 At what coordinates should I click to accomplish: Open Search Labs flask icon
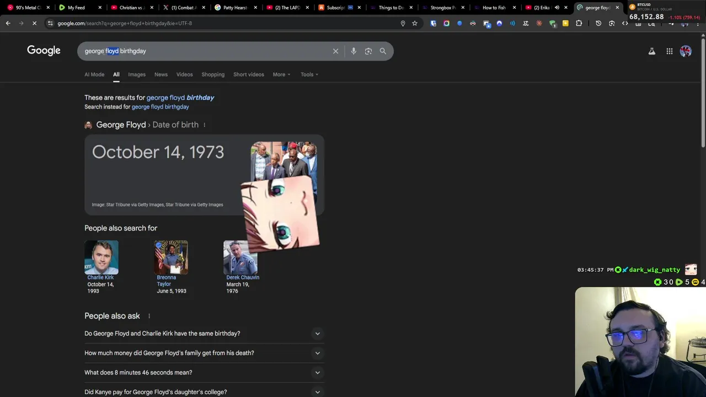pos(651,51)
